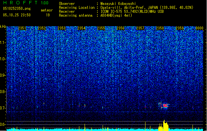Click the 1.0 kHz axis label
Viewport: 207px width, 131px height.
coord(3,59)
